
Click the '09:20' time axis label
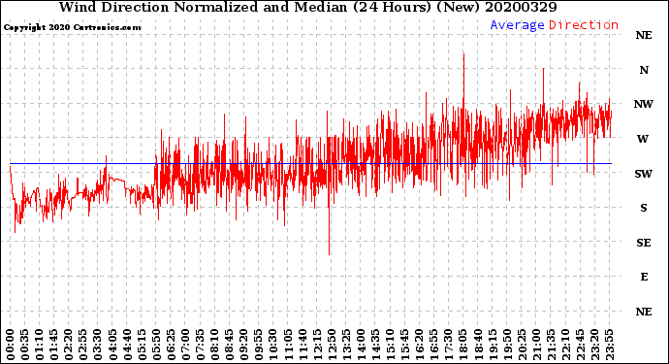point(243,345)
